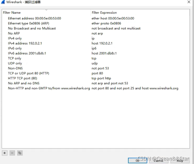Confirm the dialog with OK button
The image size is (194, 164).
(x=137, y=161)
